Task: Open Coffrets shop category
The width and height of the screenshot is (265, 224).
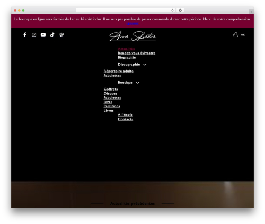Action: (111, 89)
